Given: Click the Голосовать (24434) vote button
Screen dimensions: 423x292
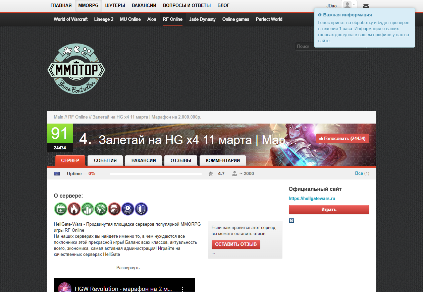Looking at the screenshot, I should (x=342, y=138).
